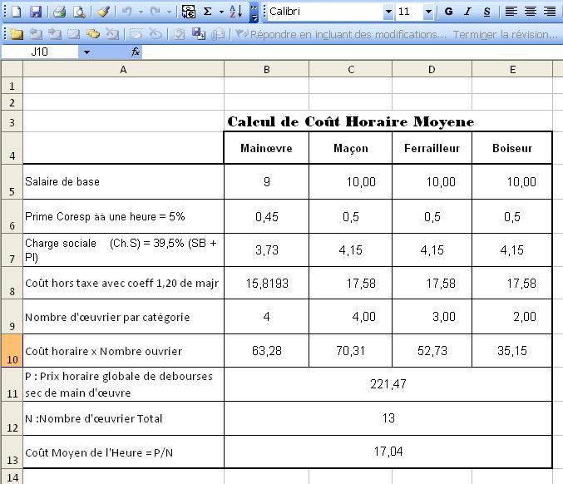Image resolution: width=563 pixels, height=484 pixels.
Task: Update file with the save-arrow icon
Action: (x=198, y=34)
